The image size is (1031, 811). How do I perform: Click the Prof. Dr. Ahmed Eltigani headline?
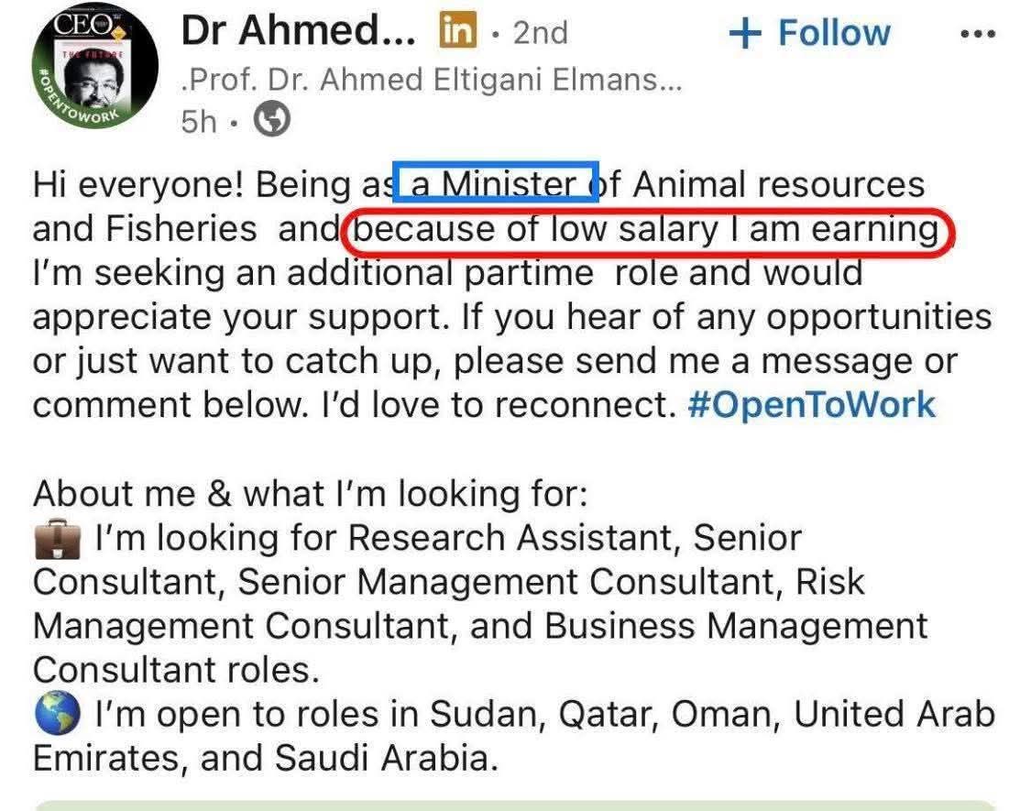tap(431, 80)
